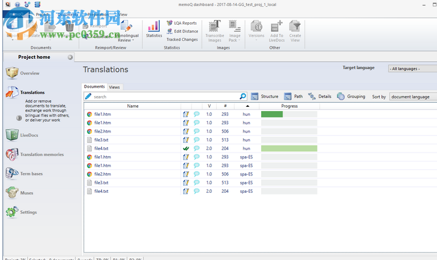Click Add To LiveDocs
Image resolution: width=437 pixels, height=260 pixels.
click(x=277, y=31)
